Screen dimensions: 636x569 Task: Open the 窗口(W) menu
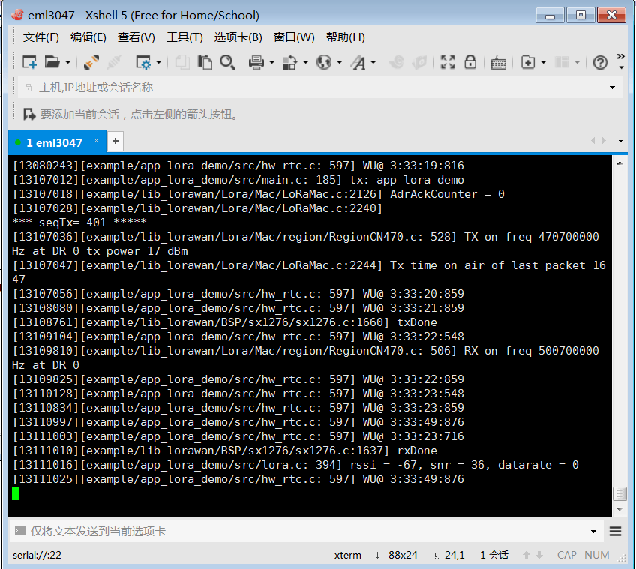[294, 37]
